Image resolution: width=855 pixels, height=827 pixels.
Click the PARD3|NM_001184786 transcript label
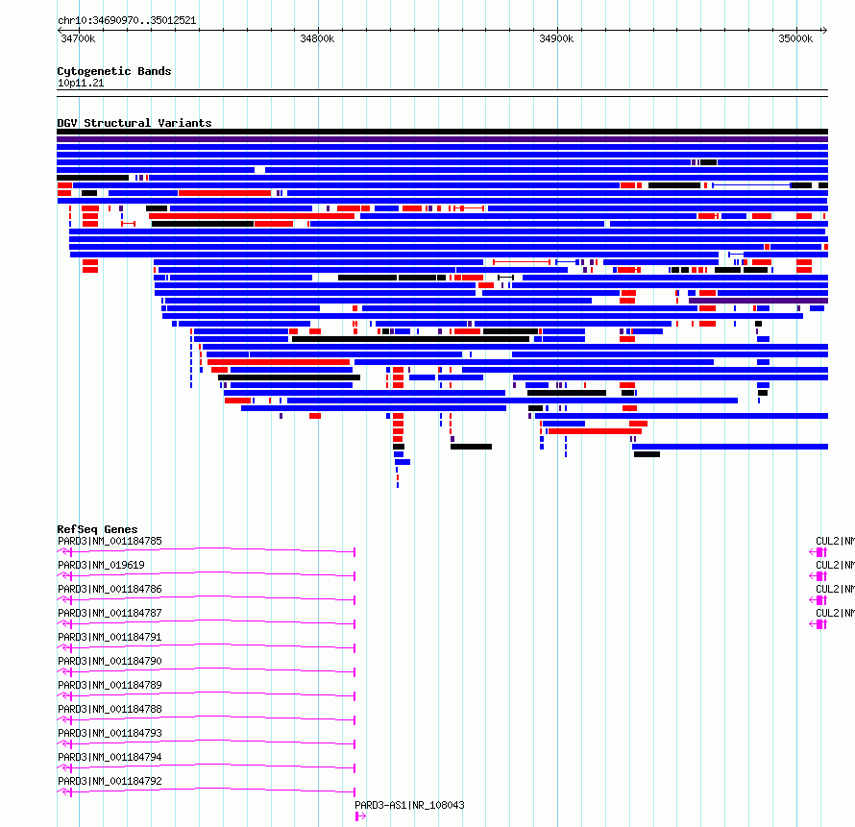tap(110, 589)
